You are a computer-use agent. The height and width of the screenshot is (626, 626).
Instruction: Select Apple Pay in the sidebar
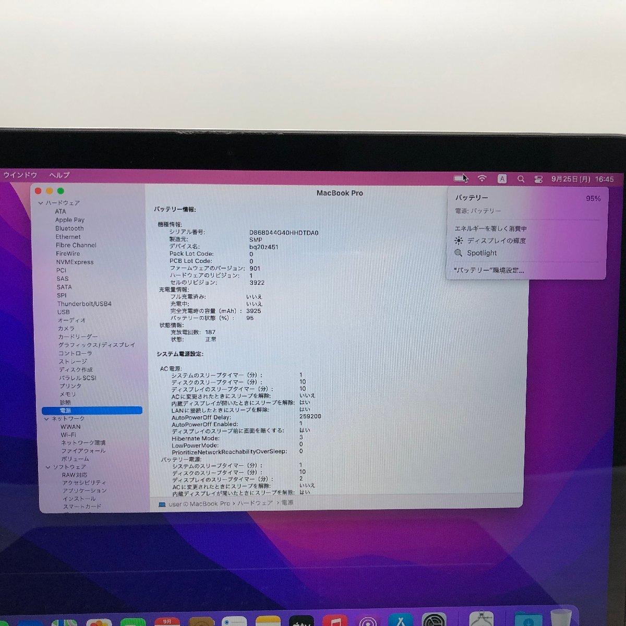(x=70, y=220)
